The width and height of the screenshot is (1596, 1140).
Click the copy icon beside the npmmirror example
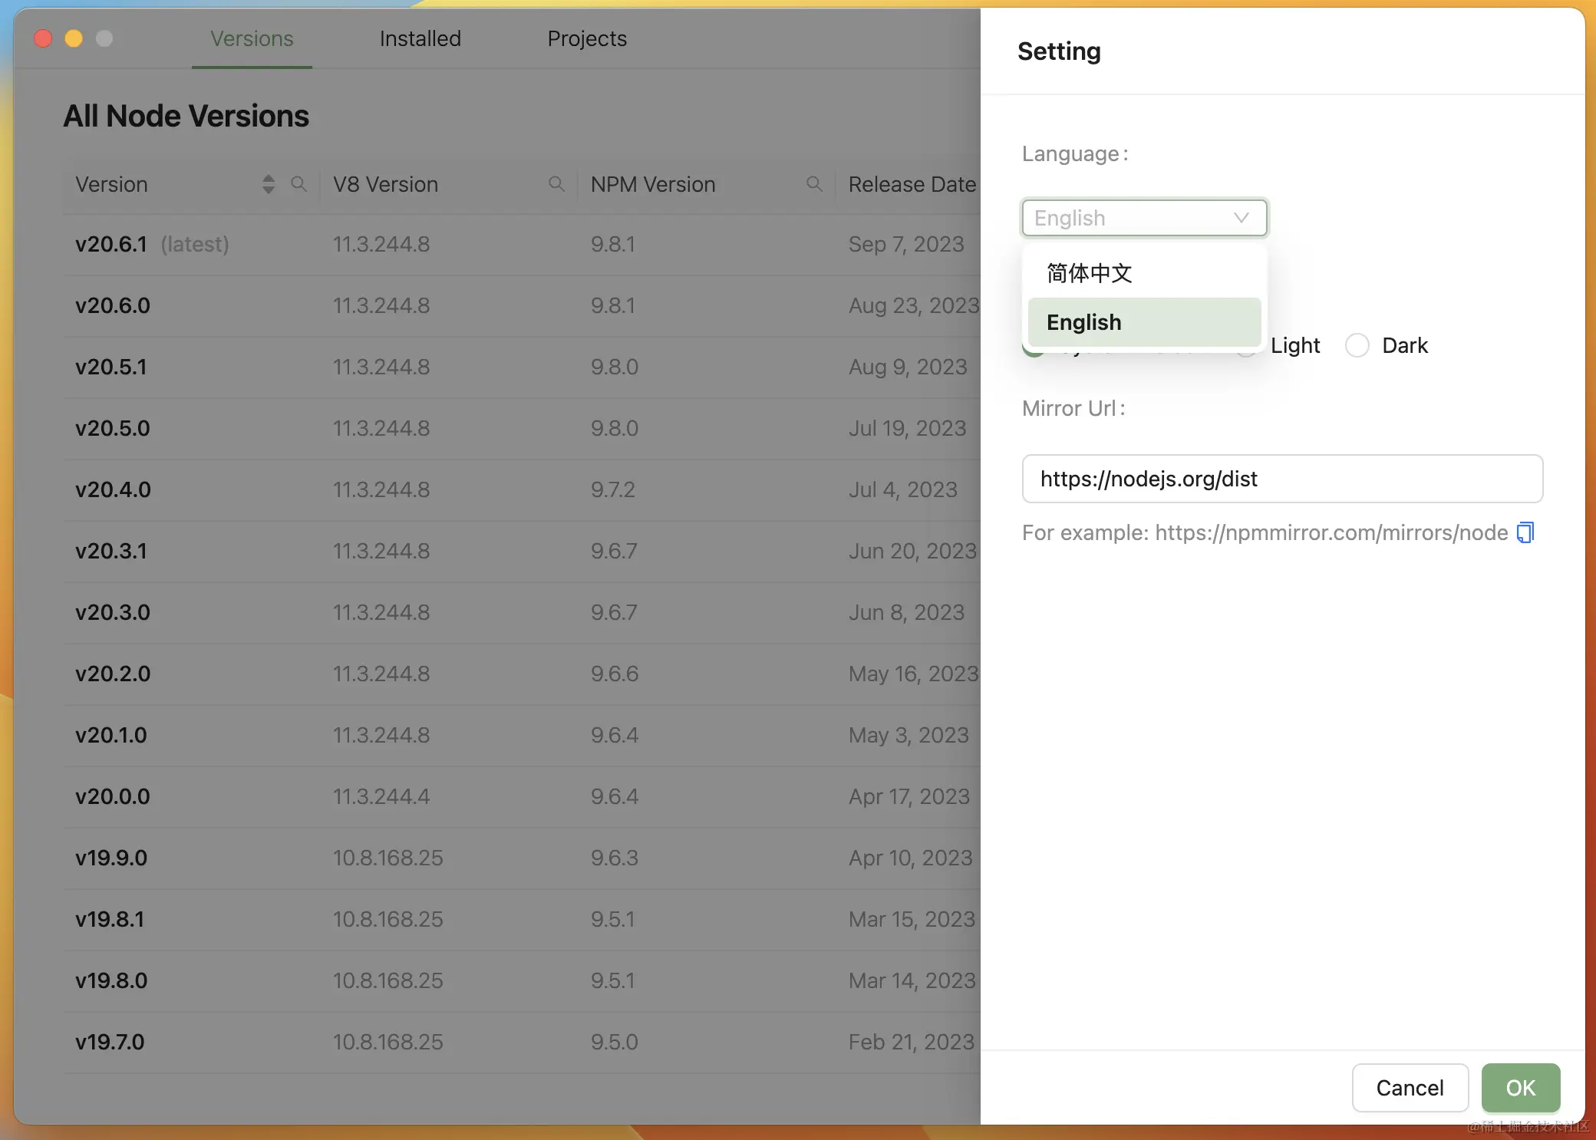1525,532
